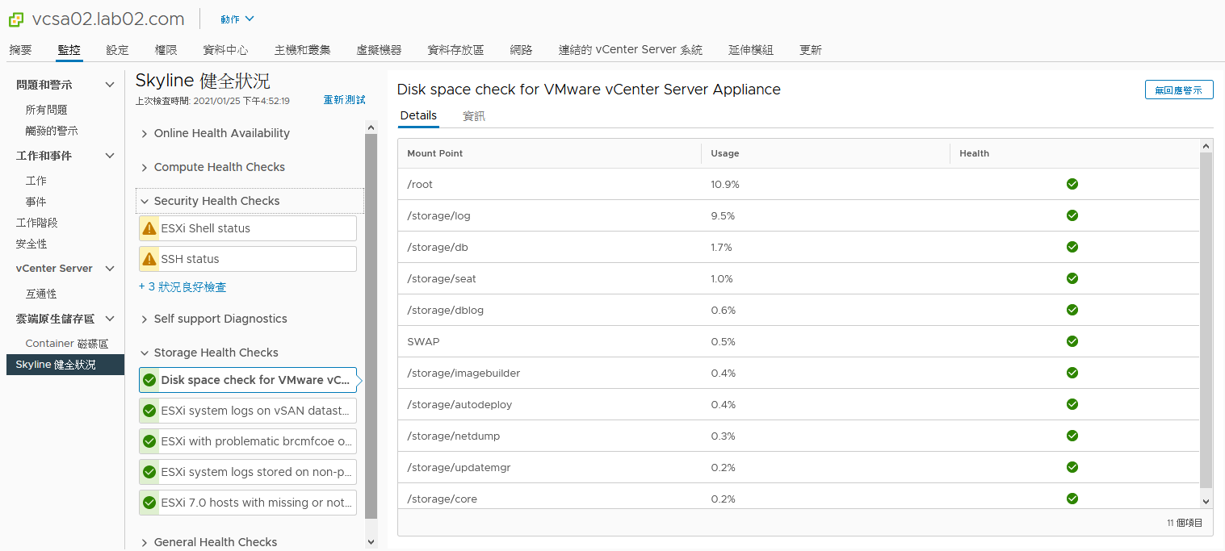Click the 事件 sidebar entry
Screen dimensions: 1225x551
pyautogui.click(x=36, y=202)
